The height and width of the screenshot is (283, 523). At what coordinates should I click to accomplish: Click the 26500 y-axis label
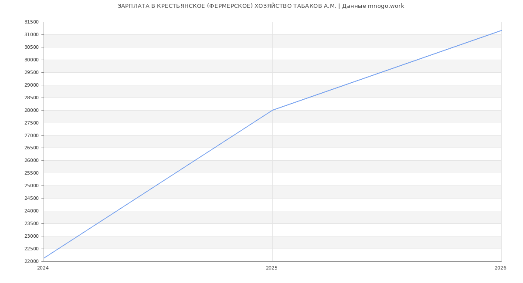pyautogui.click(x=31, y=148)
